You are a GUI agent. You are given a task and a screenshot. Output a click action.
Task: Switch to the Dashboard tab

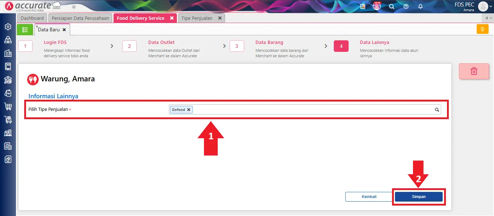tap(32, 18)
